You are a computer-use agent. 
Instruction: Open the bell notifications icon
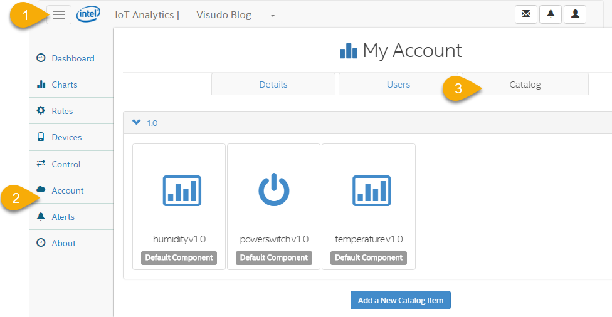tap(551, 14)
